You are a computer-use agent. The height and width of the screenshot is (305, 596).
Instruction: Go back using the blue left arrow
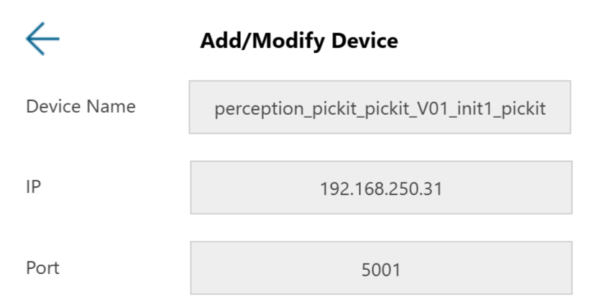(42, 39)
